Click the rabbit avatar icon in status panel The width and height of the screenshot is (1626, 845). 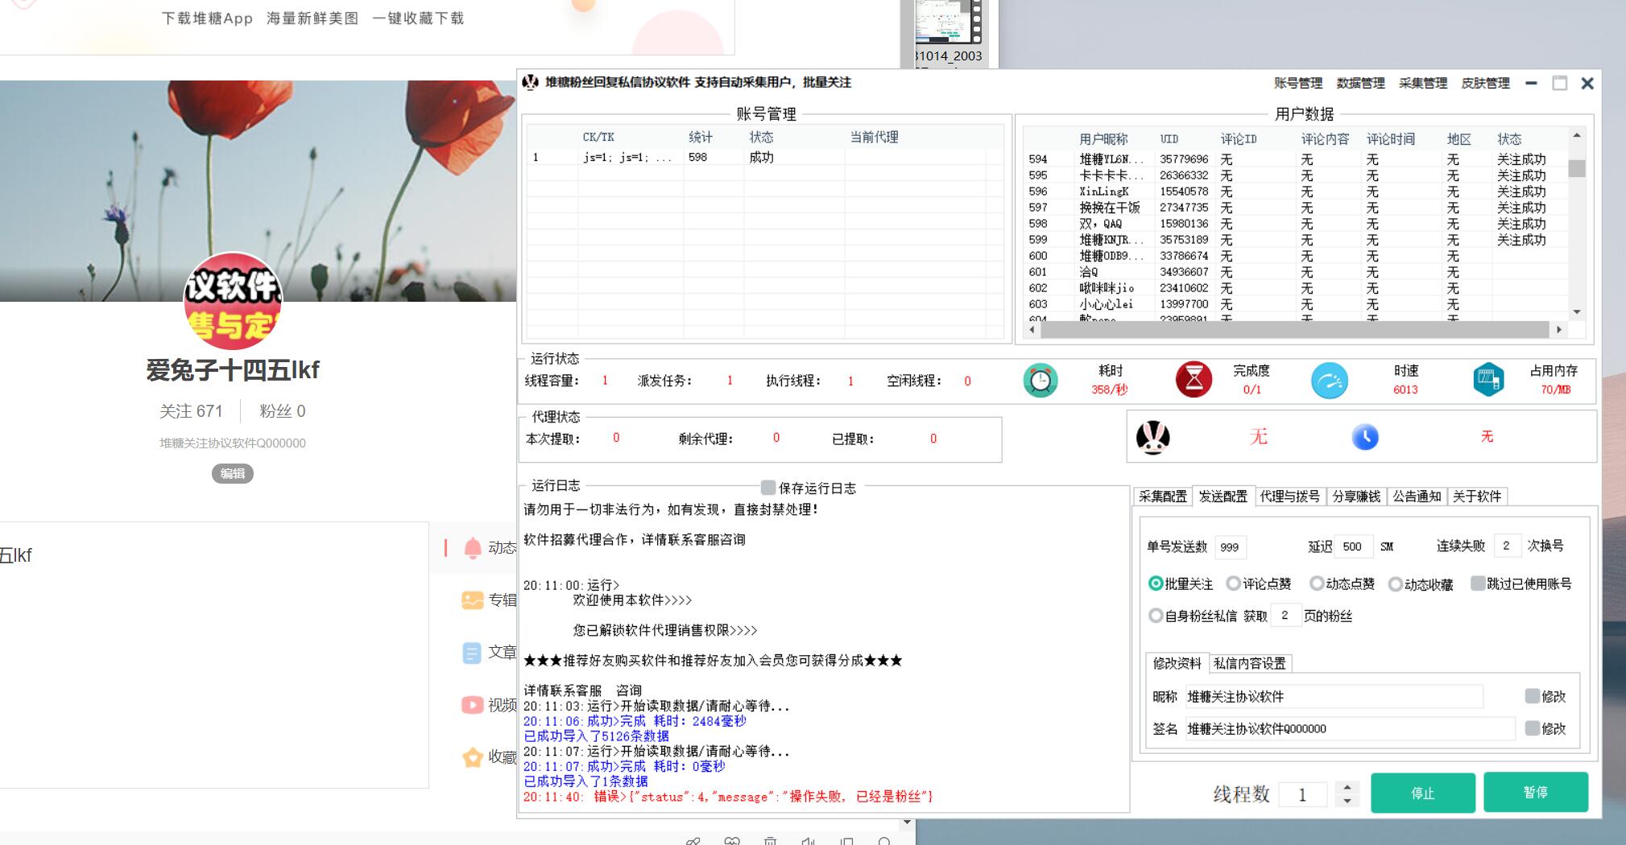pos(1152,437)
